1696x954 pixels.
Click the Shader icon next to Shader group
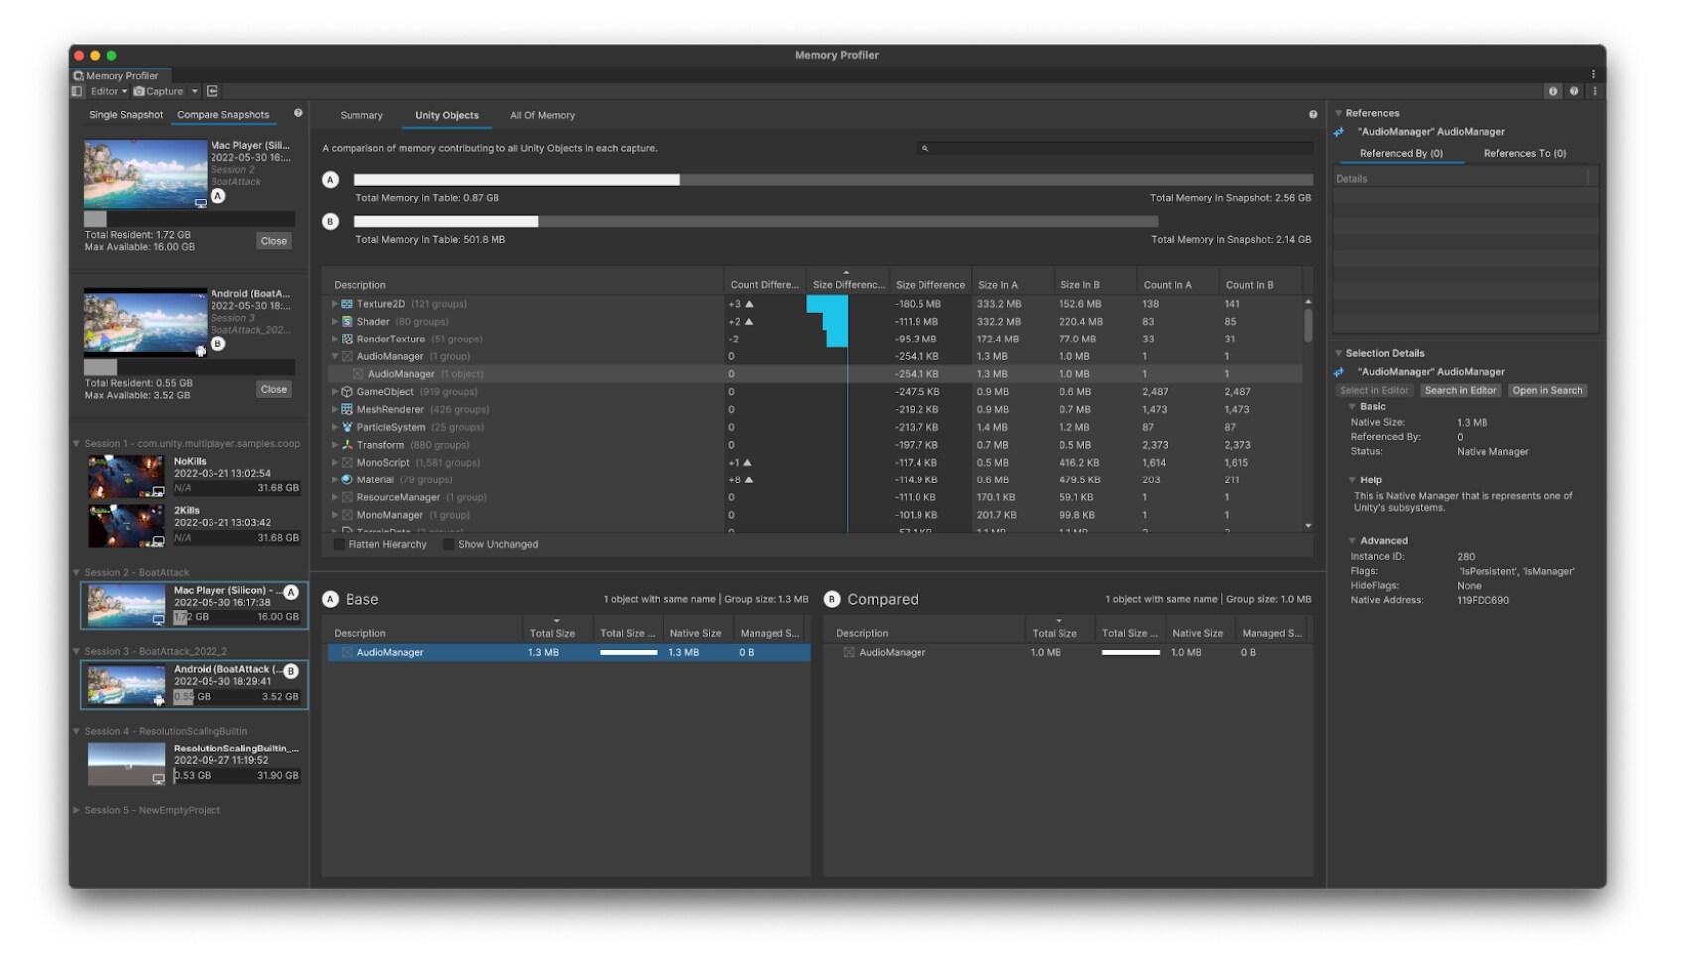[x=345, y=321]
